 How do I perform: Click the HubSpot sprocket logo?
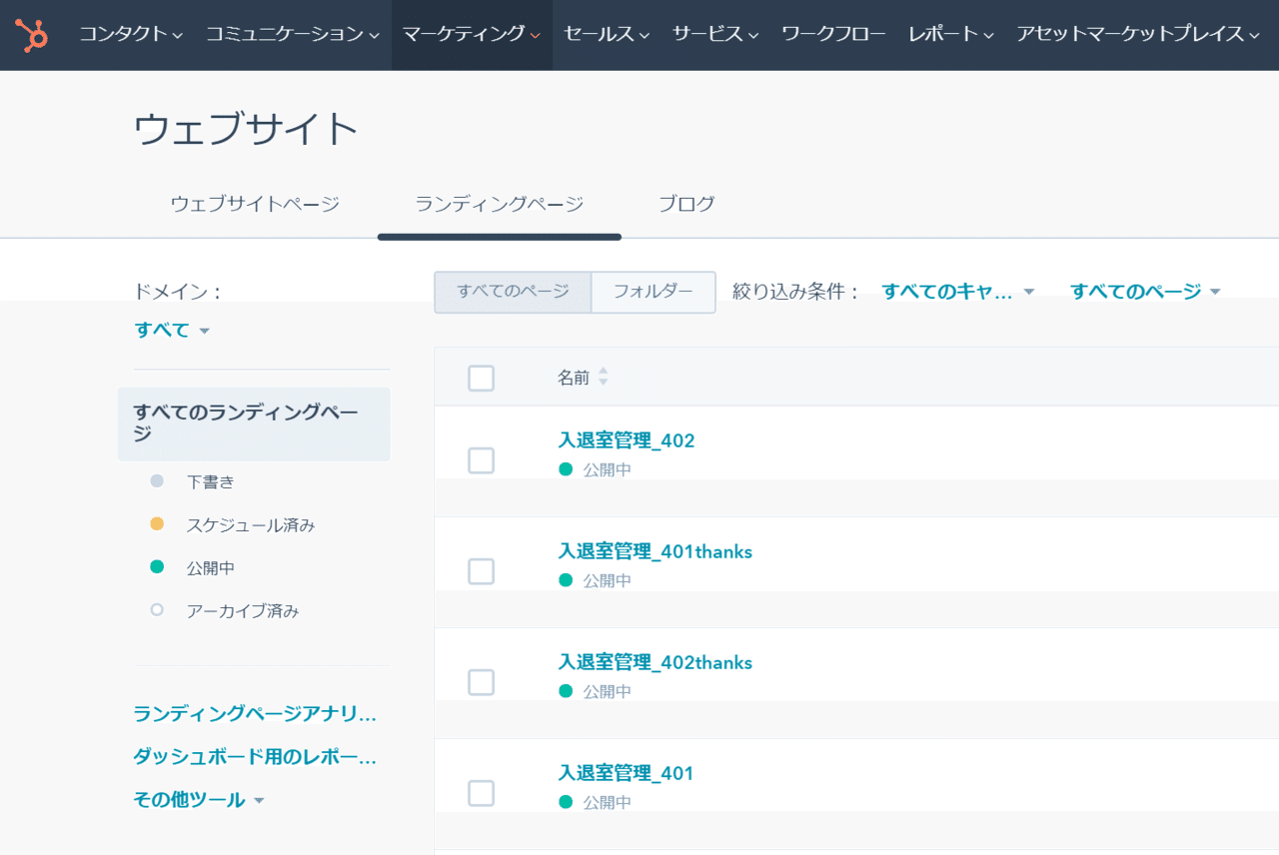33,35
